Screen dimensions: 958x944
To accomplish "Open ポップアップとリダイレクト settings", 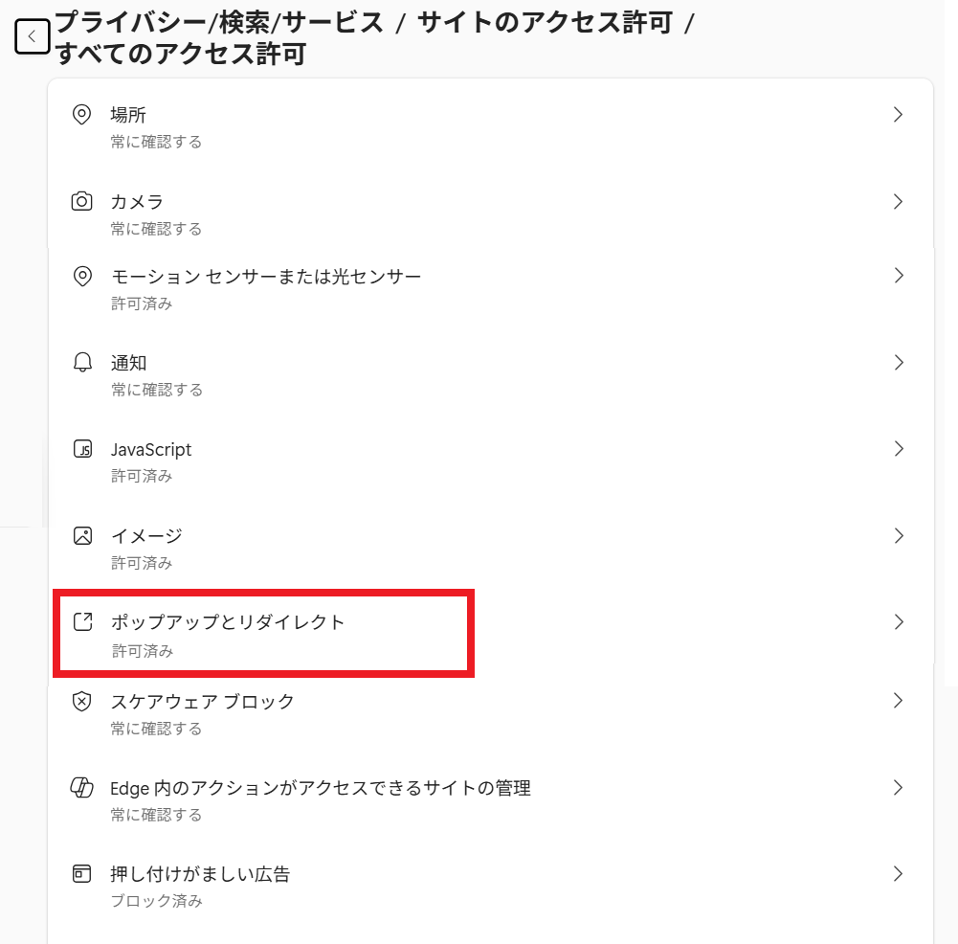I will click(228, 622).
